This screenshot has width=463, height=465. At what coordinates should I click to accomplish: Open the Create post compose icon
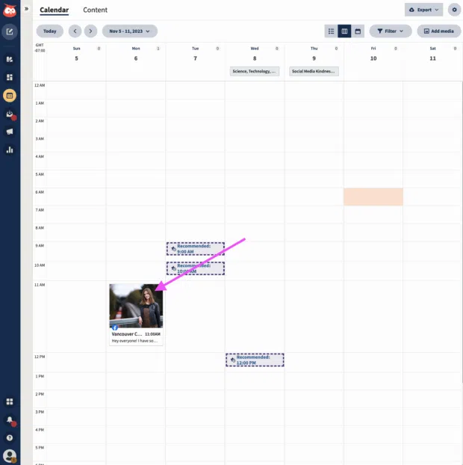click(x=10, y=31)
